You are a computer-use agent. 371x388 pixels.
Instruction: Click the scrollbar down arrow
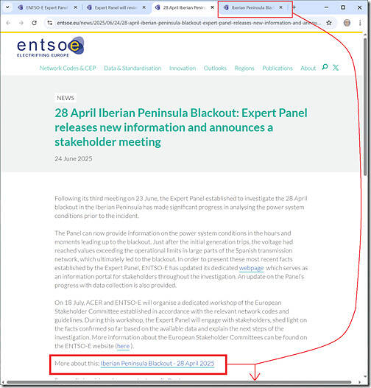[x=365, y=376]
